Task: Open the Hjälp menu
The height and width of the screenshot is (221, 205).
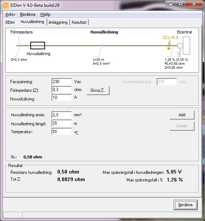Action: (x=45, y=14)
